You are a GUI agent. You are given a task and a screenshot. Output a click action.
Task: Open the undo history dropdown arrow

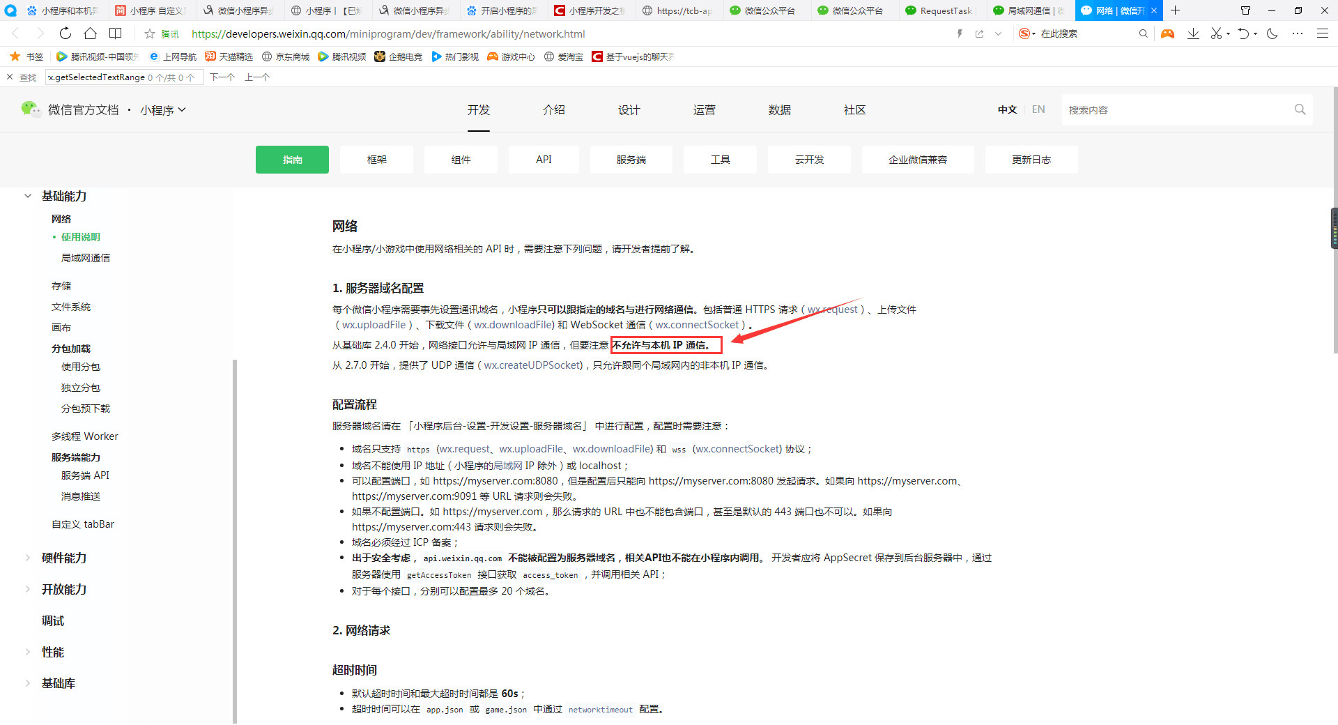pos(1255,33)
